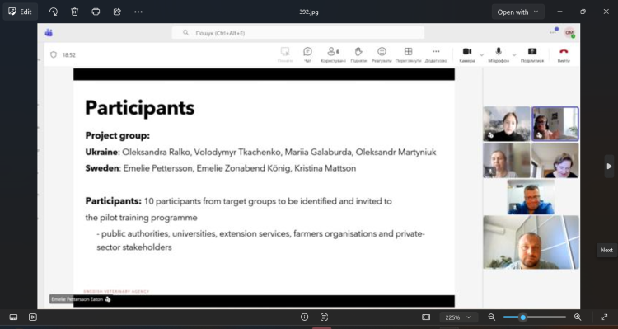Go to the next image arrow
This screenshot has height=329, width=618.
click(x=609, y=166)
